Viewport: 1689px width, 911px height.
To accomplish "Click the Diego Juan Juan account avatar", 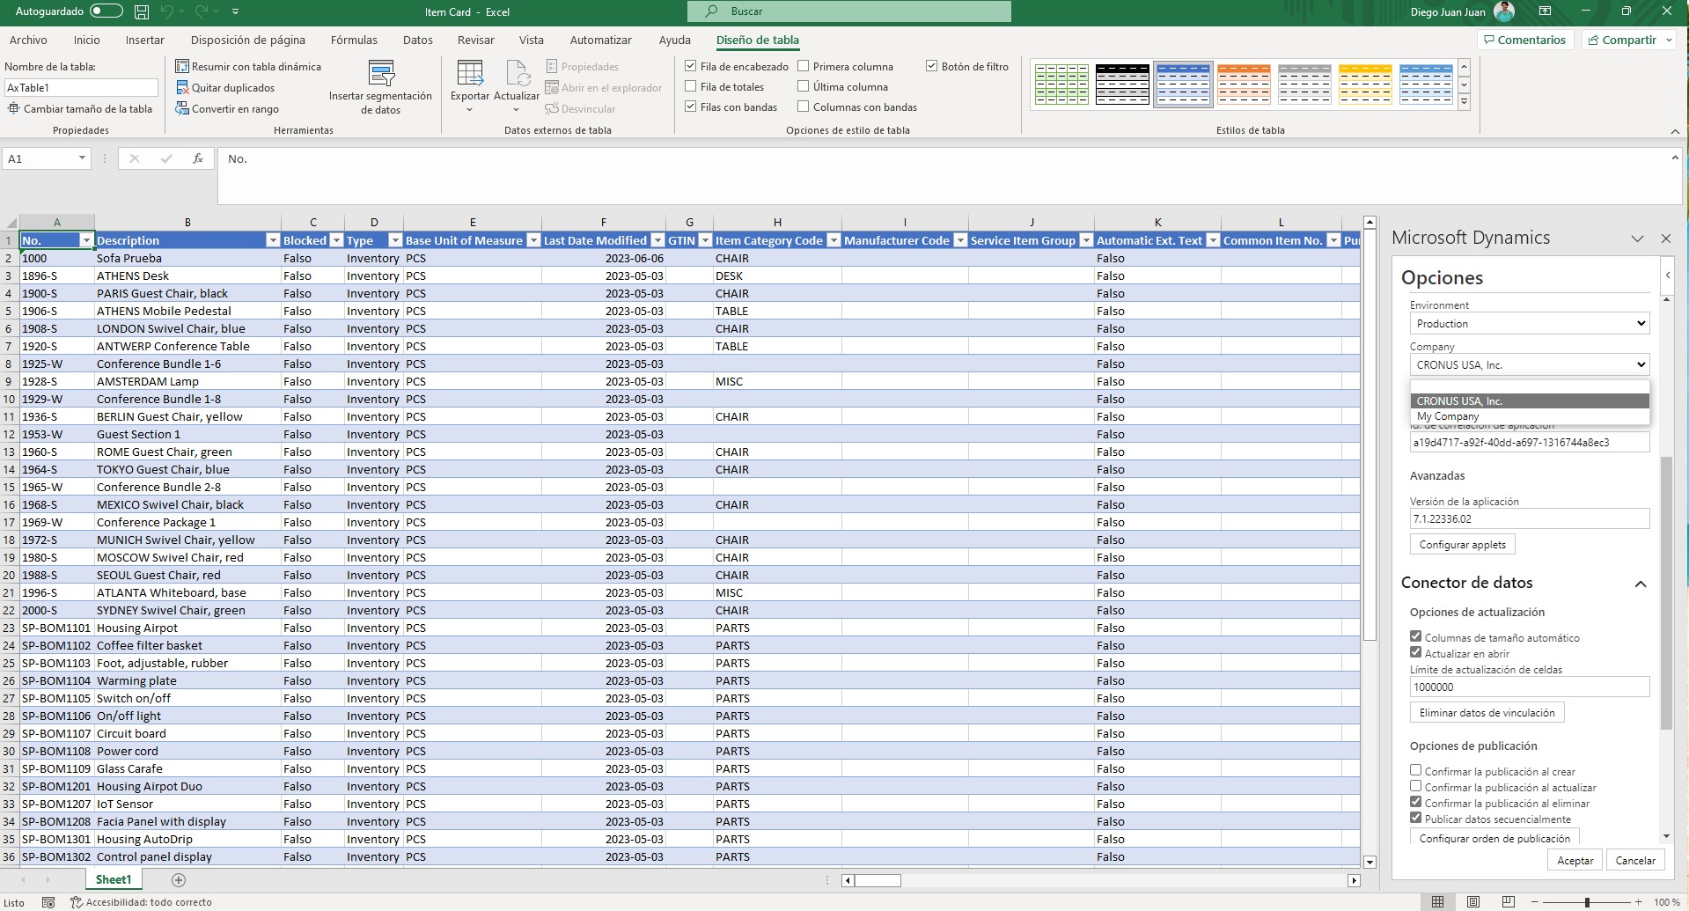I will (1504, 11).
